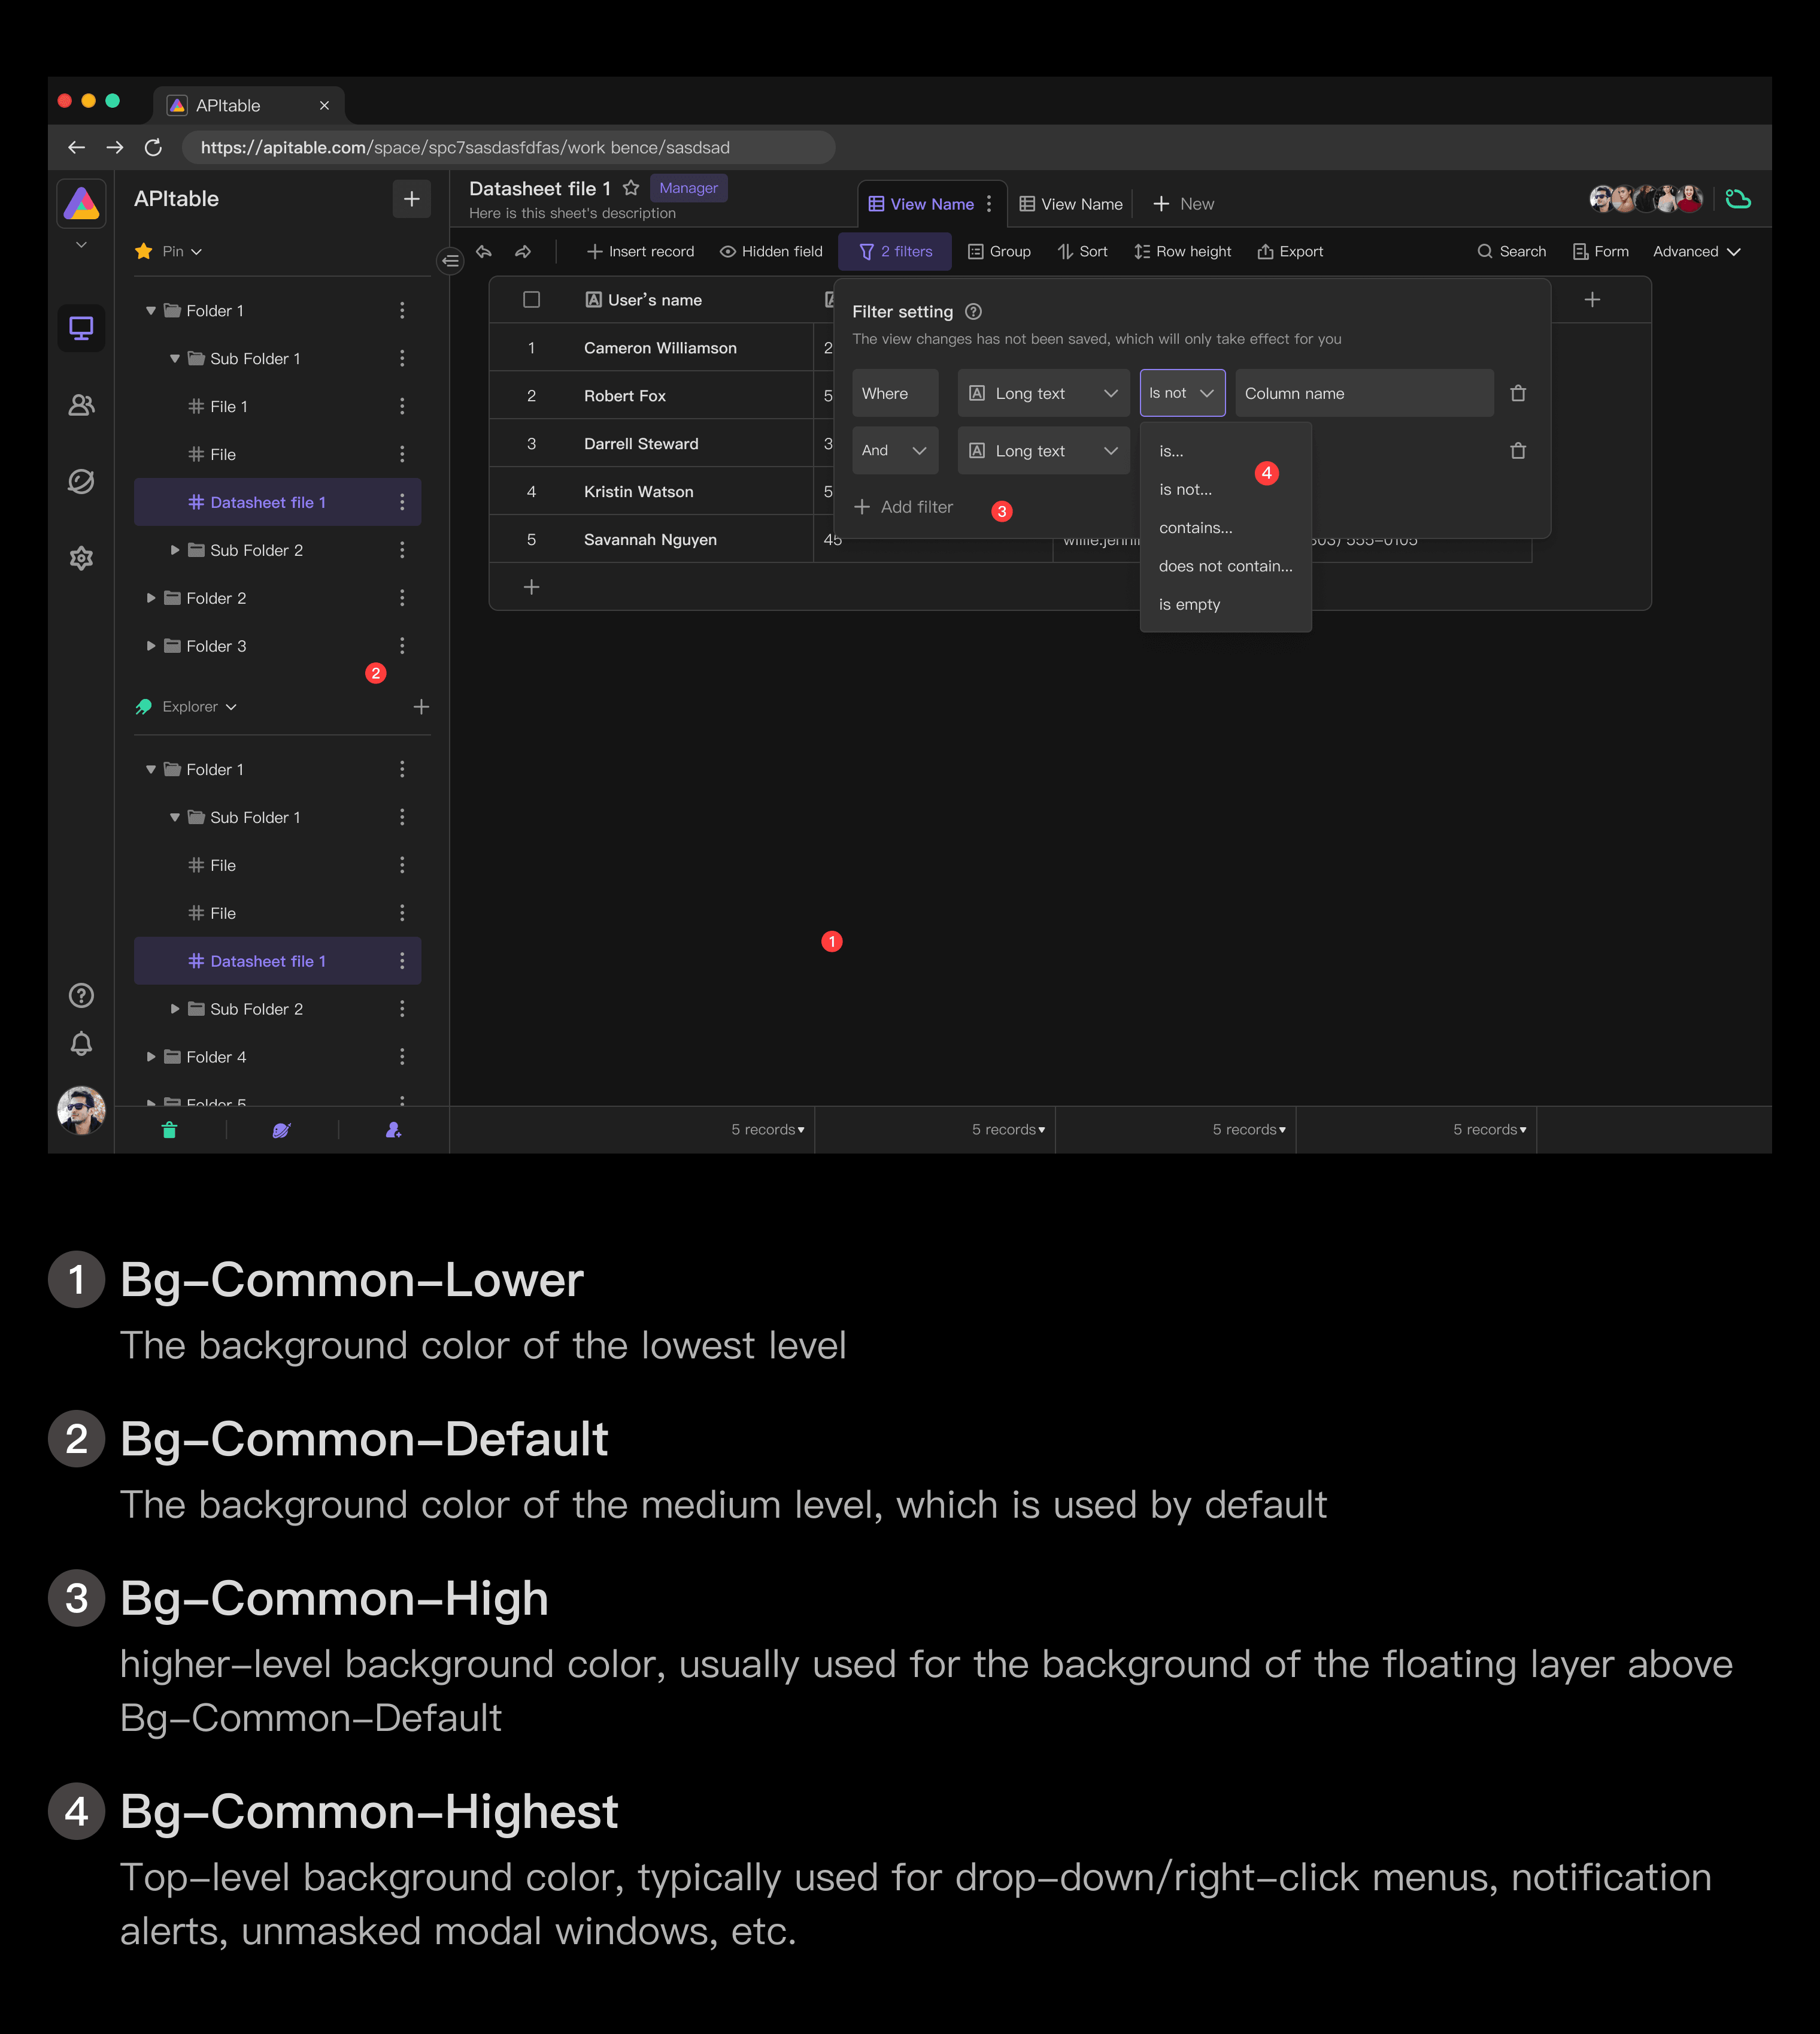The height and width of the screenshot is (2034, 1820).
Task: Click the Sort button
Action: pos(1082,252)
